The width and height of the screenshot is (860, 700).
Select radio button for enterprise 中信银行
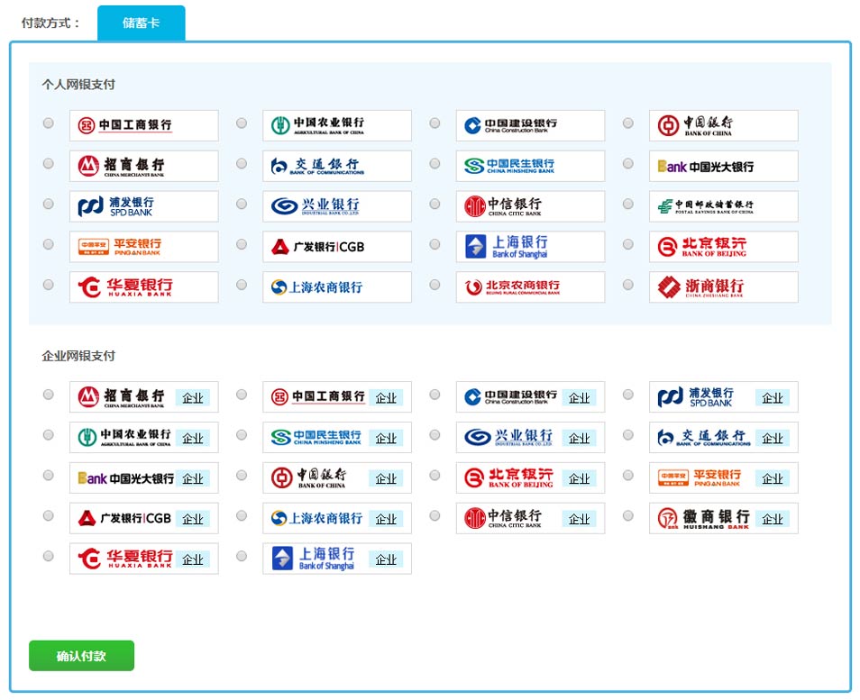[x=435, y=515]
